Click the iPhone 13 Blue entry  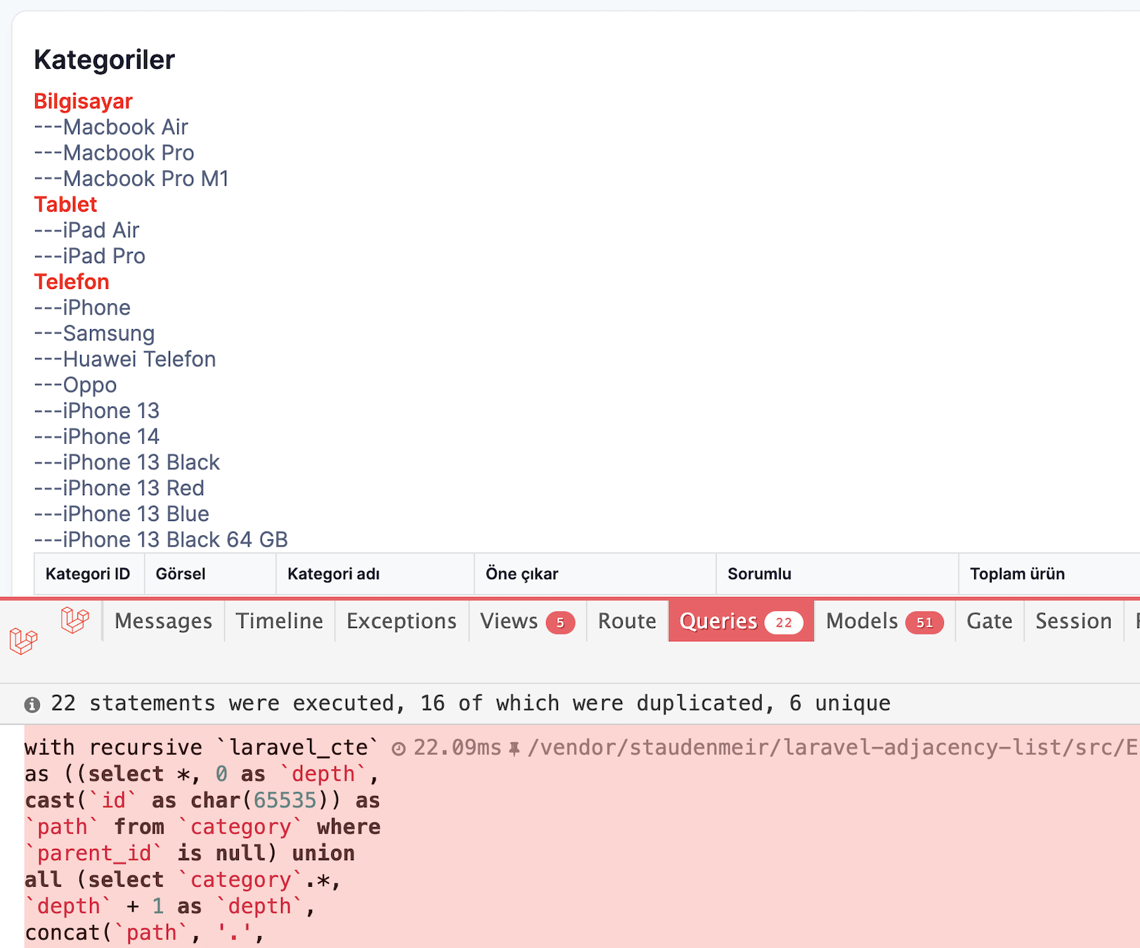pos(122,514)
